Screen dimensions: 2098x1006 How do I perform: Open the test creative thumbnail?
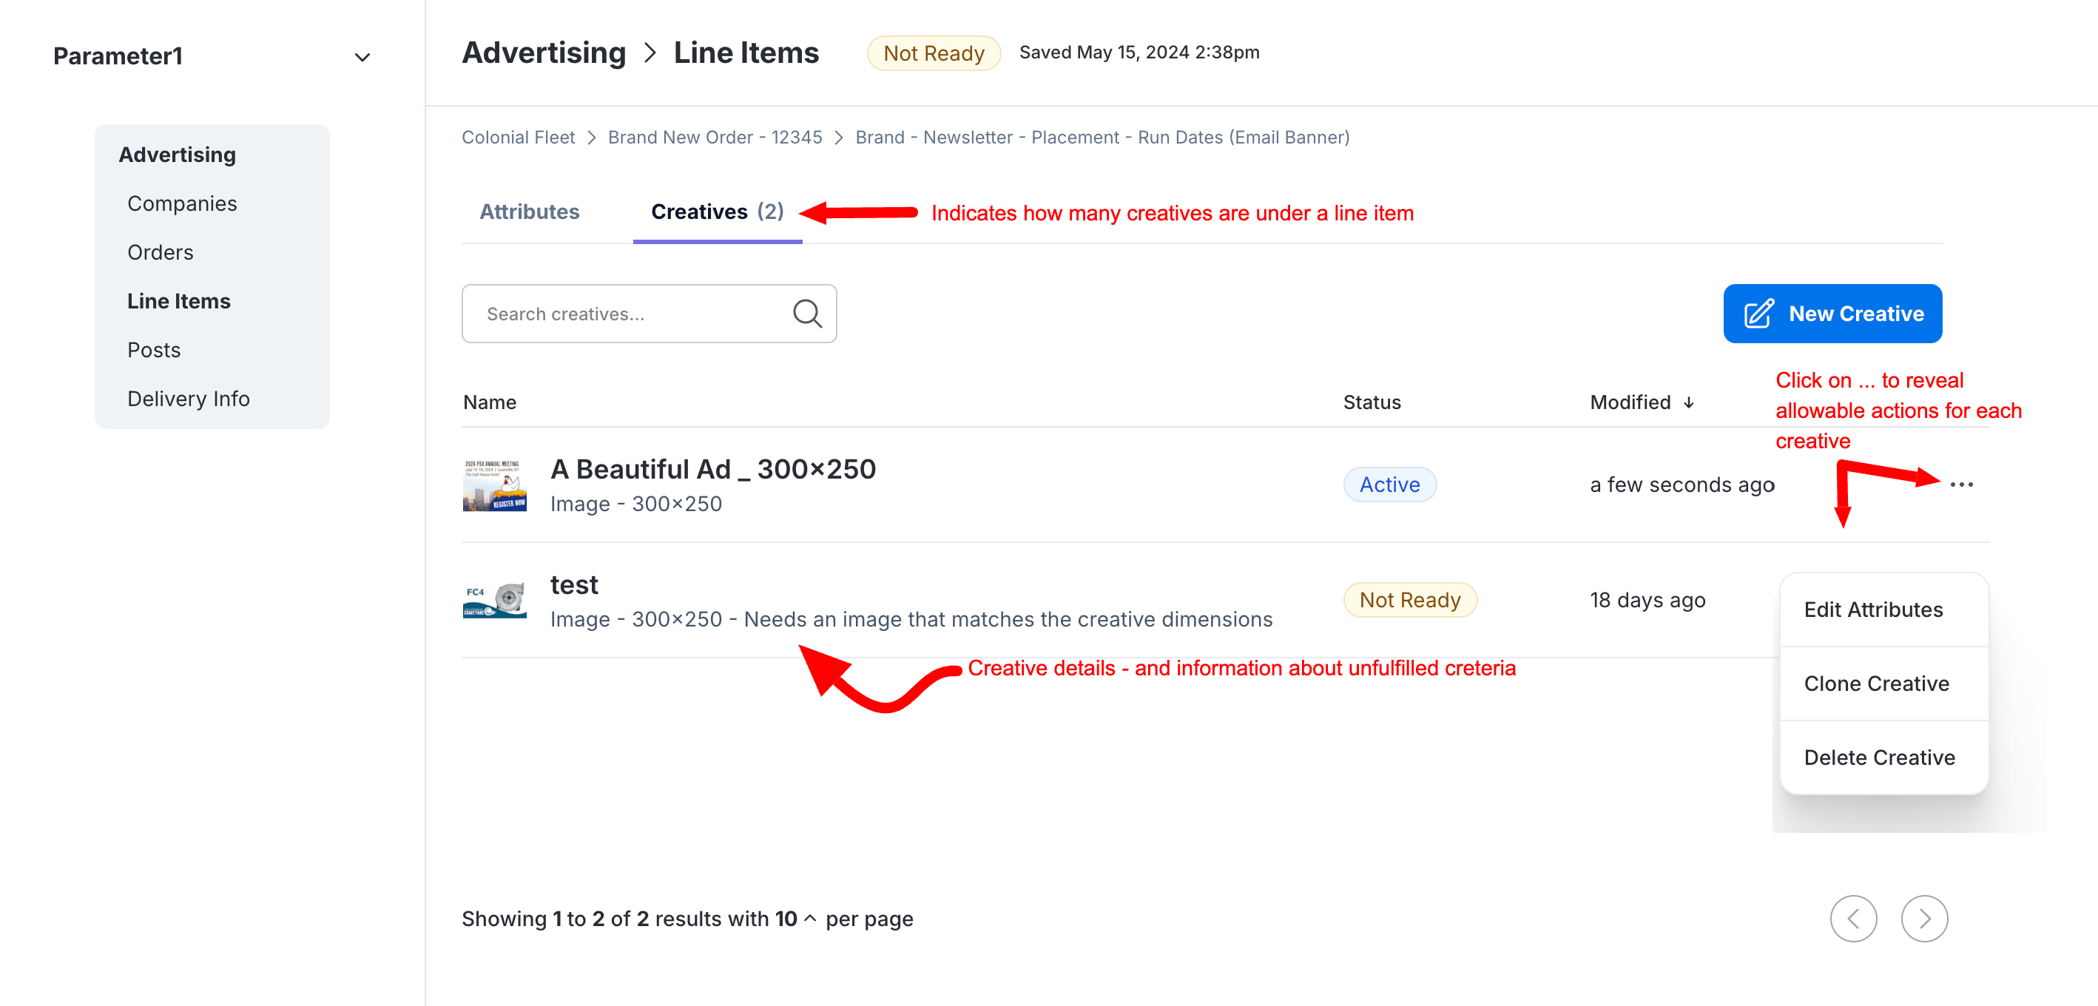(494, 601)
